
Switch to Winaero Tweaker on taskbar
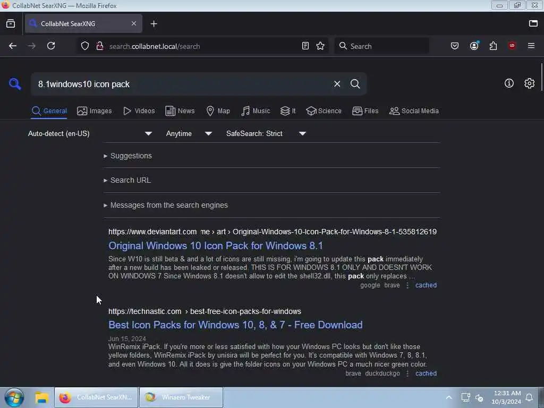pos(181,397)
